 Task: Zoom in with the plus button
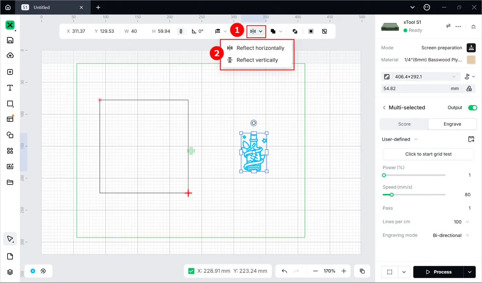pyautogui.click(x=344, y=271)
